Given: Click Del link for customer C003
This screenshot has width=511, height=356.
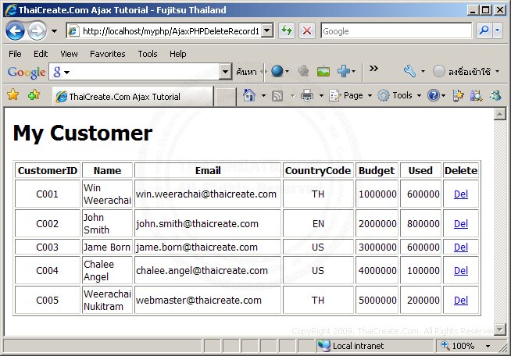Looking at the screenshot, I should [x=461, y=247].
